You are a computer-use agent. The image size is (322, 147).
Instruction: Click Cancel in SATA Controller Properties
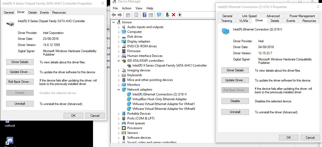95,116
